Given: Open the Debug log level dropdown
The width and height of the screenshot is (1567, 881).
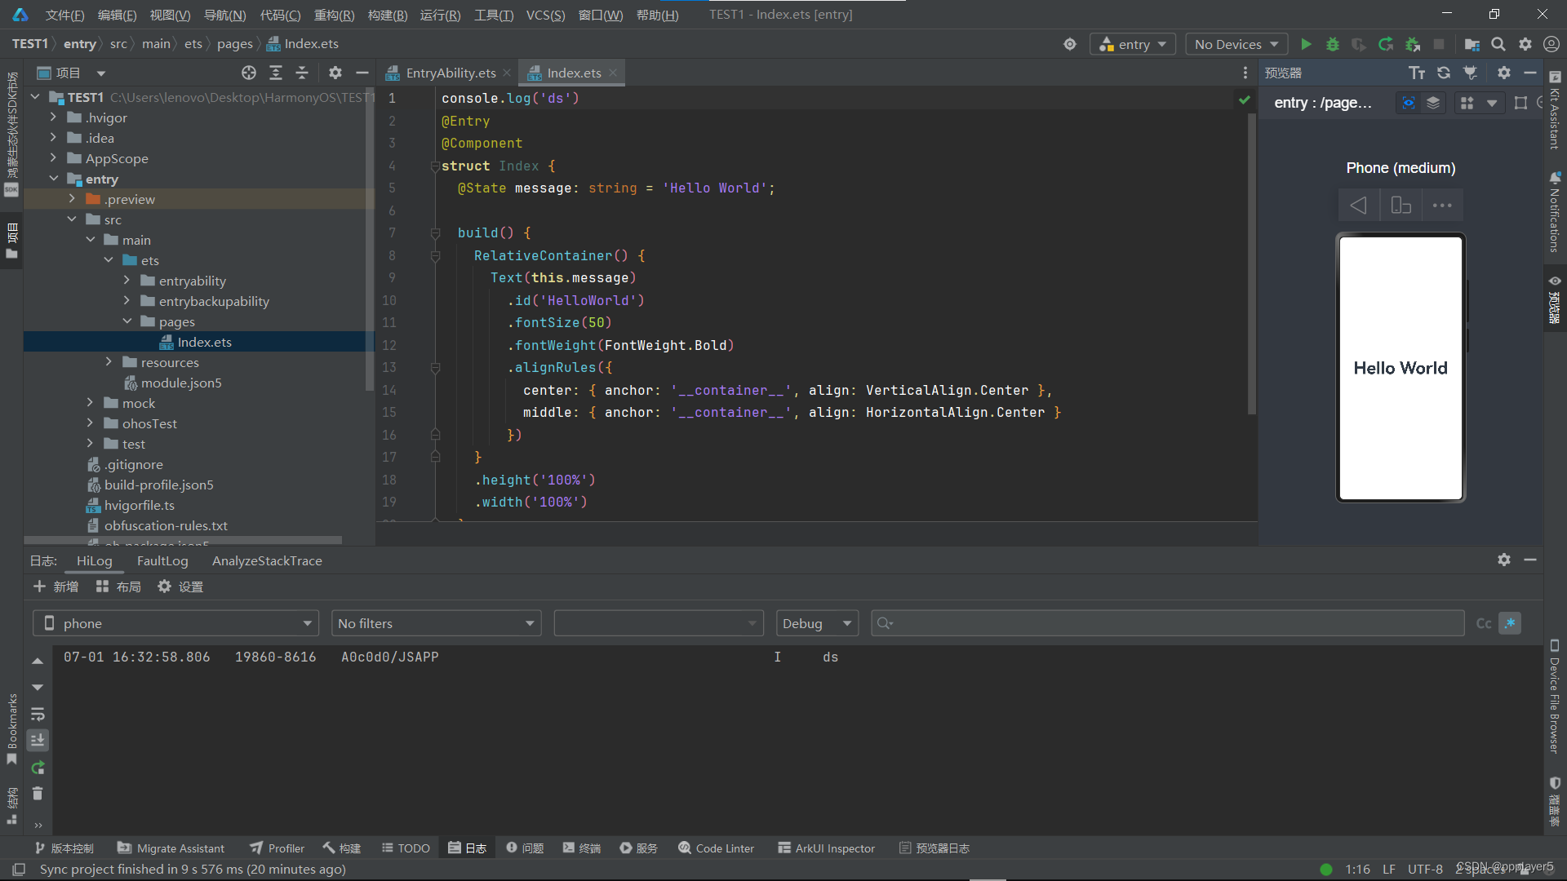Looking at the screenshot, I should [x=816, y=623].
